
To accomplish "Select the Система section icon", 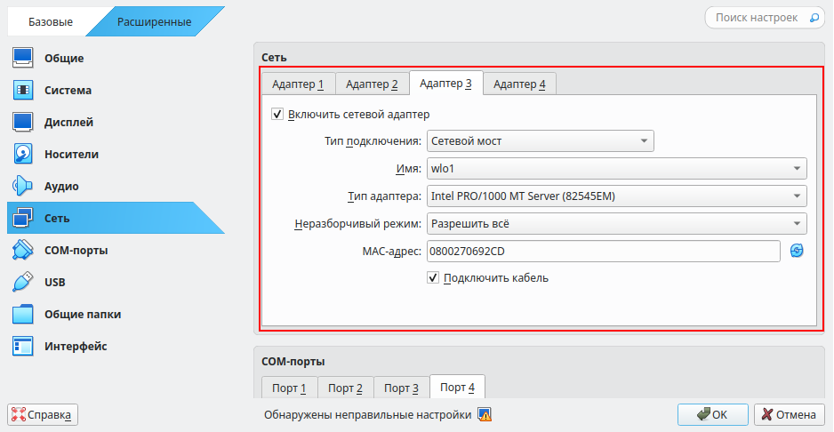I will [x=23, y=91].
